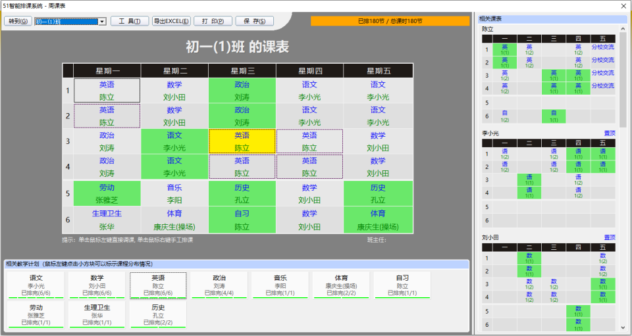The image size is (632, 336).
Task: Click the 音乐 李阳 teaching plan block
Action: point(280,285)
